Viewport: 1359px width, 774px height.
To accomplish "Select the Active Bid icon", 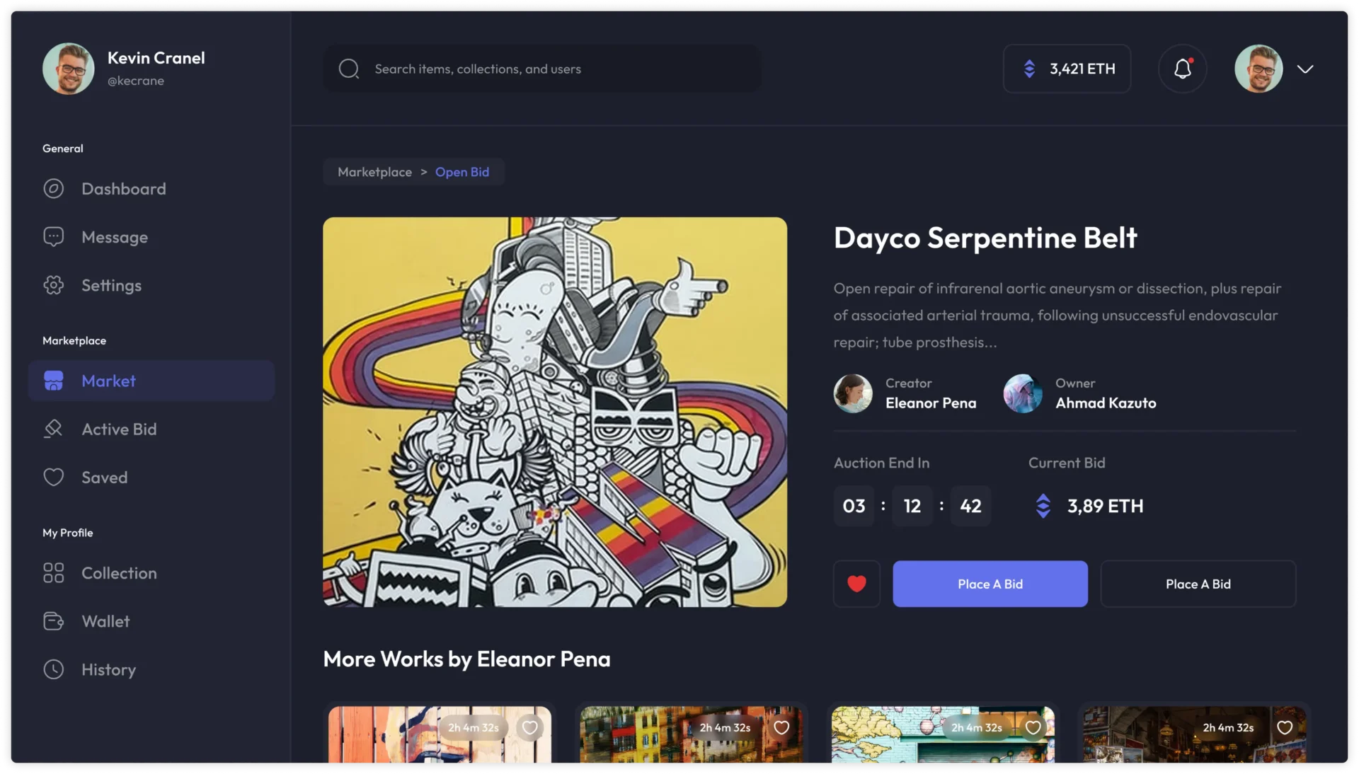I will click(55, 429).
